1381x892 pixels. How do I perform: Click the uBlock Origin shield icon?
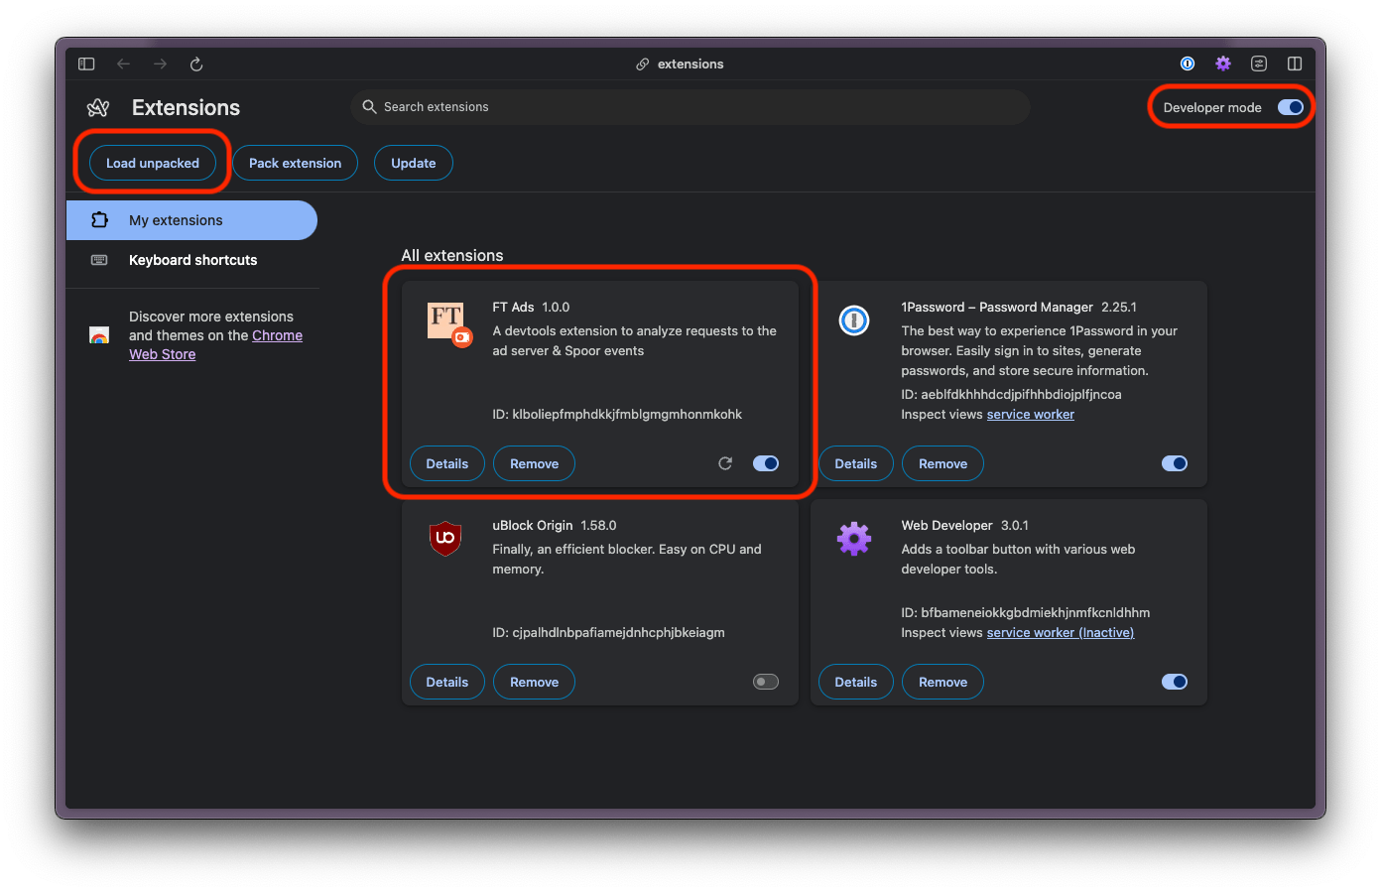[x=445, y=538]
